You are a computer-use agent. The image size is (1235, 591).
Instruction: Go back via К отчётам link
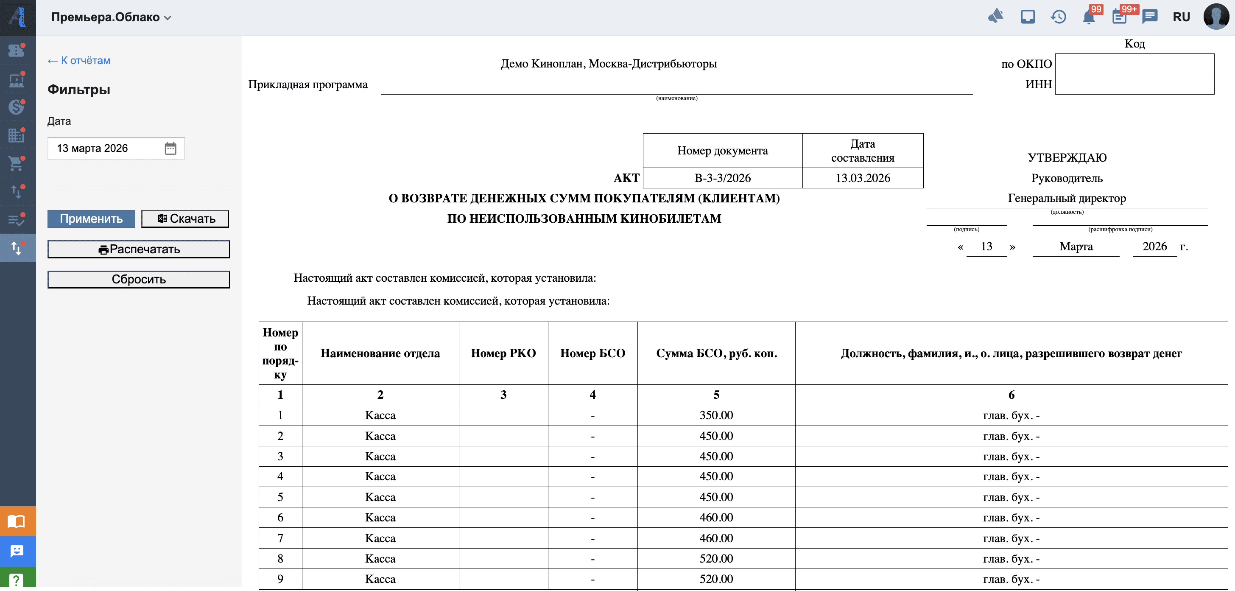tap(78, 60)
